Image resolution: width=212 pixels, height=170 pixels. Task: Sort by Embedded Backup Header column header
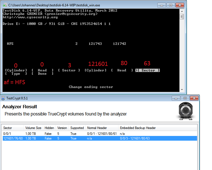click(158, 128)
